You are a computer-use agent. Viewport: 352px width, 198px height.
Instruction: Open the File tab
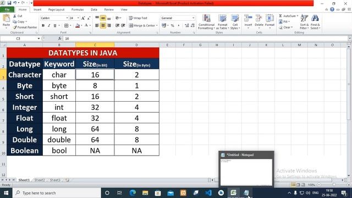click(7, 10)
